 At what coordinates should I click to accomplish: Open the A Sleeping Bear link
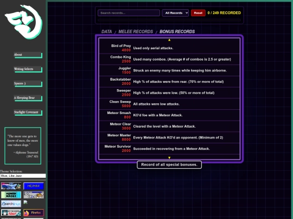pyautogui.click(x=28, y=98)
